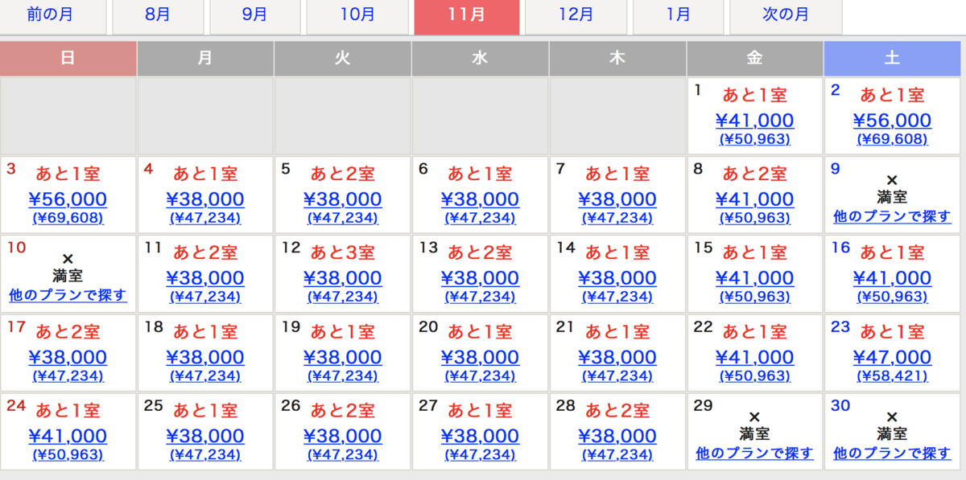The height and width of the screenshot is (480, 966).
Task: Choose the ¥47,000 price on November 23
Action: point(892,357)
